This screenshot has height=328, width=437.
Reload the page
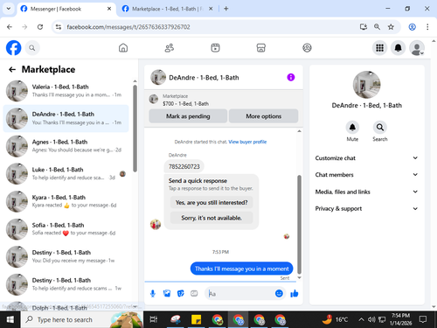40,27
